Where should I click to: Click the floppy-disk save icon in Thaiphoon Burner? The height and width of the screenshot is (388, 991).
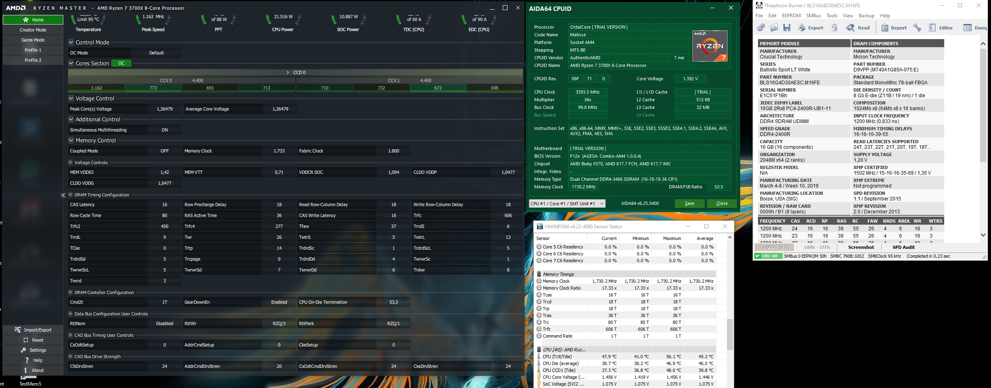tap(787, 27)
